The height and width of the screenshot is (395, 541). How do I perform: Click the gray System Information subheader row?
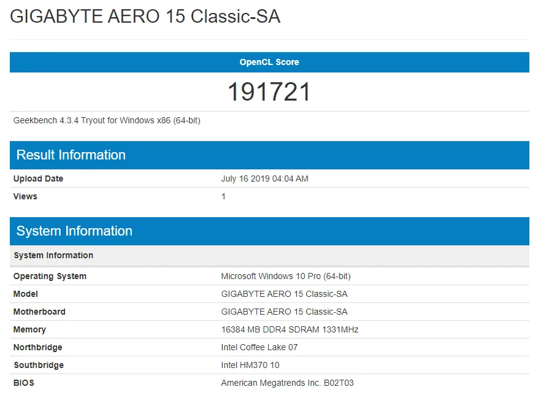pyautogui.click(x=269, y=256)
